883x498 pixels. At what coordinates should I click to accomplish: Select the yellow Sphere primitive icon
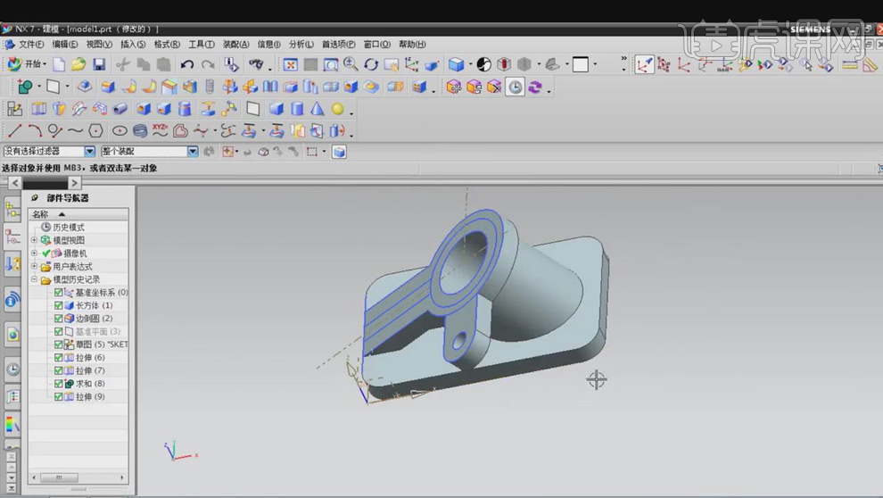[337, 109]
